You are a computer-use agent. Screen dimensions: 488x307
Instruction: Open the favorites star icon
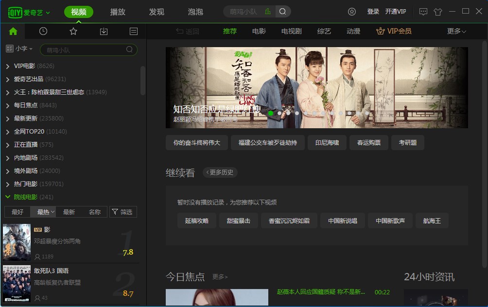pyautogui.click(x=73, y=31)
